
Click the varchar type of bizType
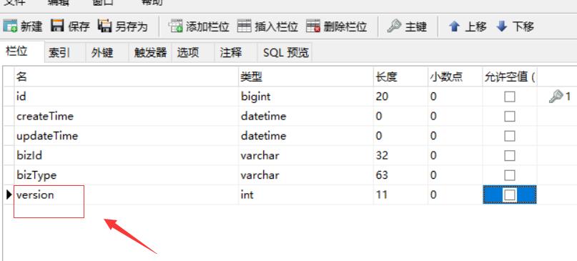click(306, 174)
